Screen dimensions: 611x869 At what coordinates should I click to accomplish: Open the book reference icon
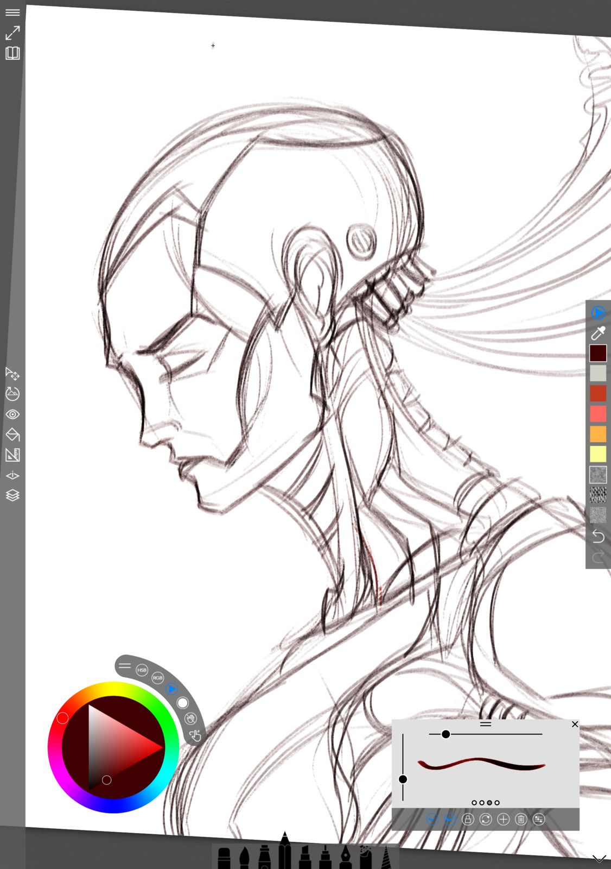point(12,53)
